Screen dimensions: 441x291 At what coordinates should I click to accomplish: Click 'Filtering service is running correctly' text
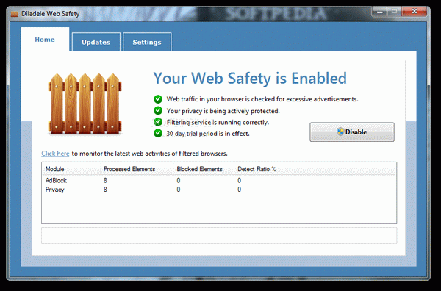[218, 122]
